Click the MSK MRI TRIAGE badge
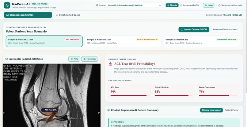The height and width of the screenshot is (127, 247). [40, 4]
